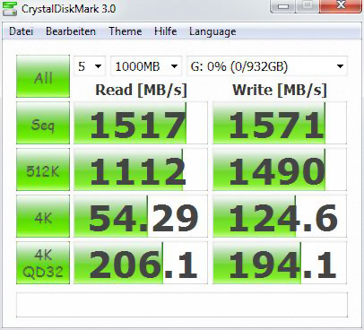The image size is (364, 330).
Task: Open the Datei menu
Action: pos(21,31)
